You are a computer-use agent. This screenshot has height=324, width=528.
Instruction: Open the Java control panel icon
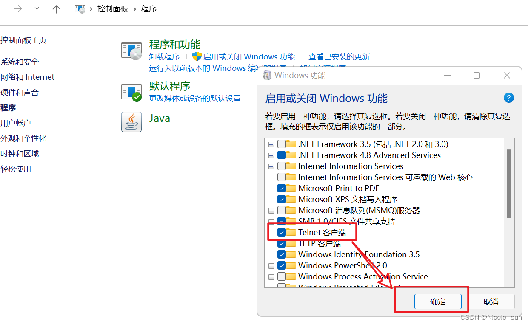(131, 122)
